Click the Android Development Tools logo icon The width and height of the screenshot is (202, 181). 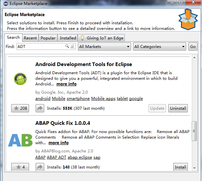coord(20,79)
